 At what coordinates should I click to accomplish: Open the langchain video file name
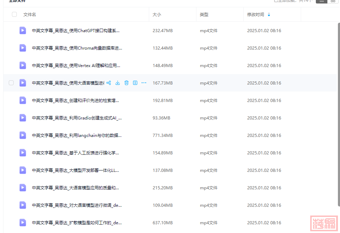point(76,135)
